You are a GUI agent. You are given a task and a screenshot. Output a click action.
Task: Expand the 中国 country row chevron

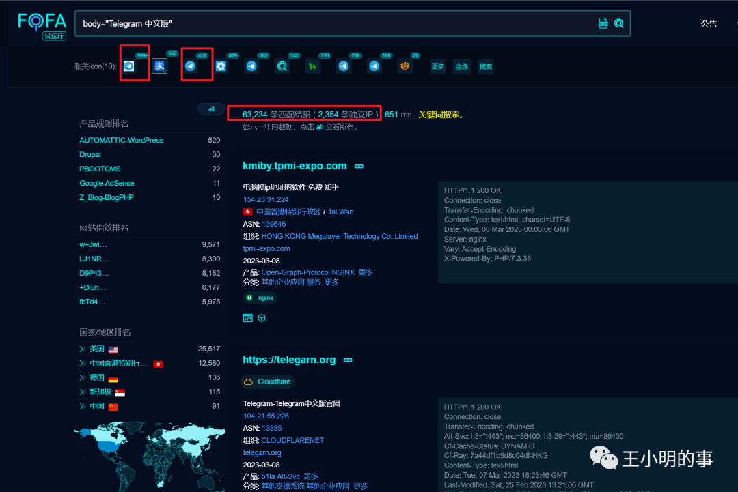pyautogui.click(x=83, y=406)
